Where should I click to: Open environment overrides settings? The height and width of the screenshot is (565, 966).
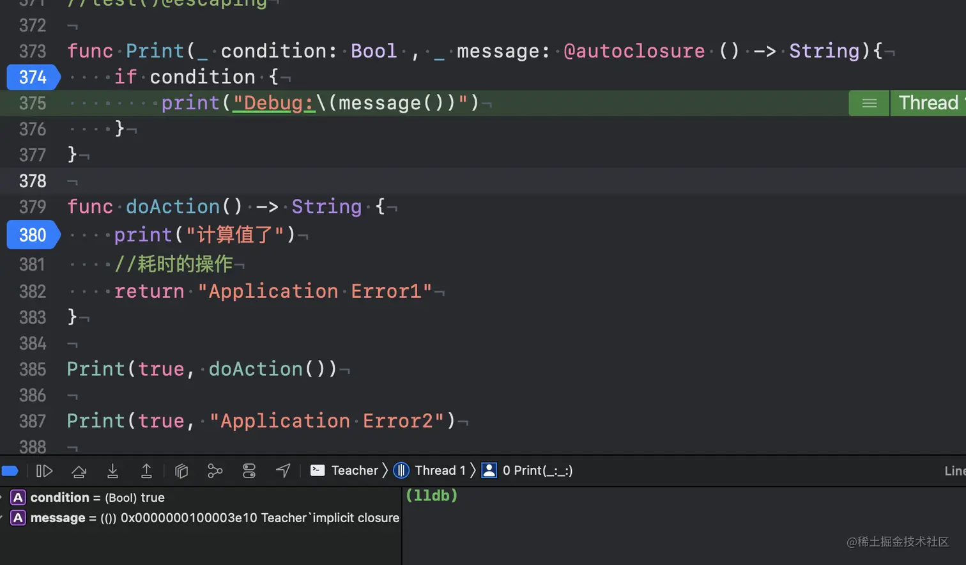tap(249, 471)
